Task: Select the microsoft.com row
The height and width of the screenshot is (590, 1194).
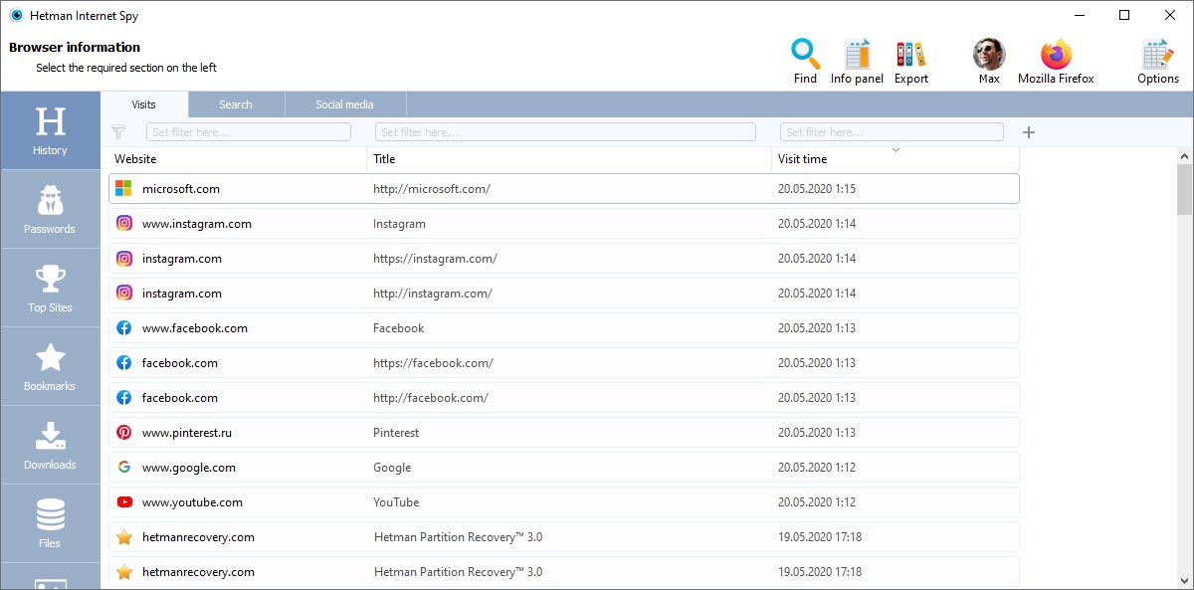Action: click(x=564, y=188)
